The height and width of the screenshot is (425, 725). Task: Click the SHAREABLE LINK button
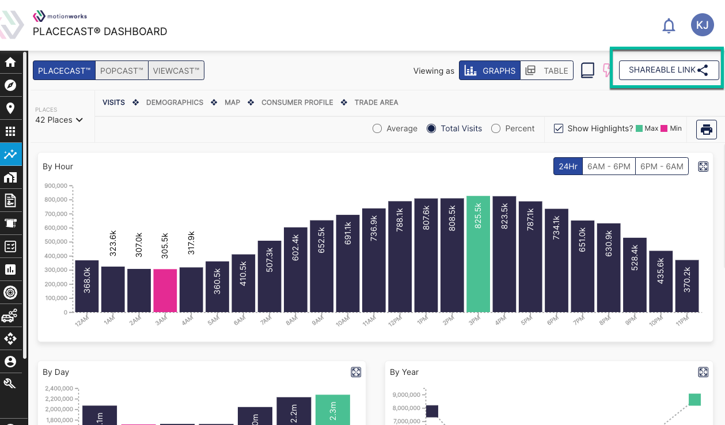pos(669,70)
